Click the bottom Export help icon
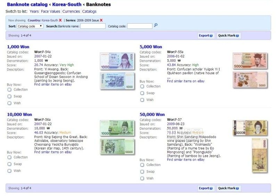276x196 pixels. [211, 188]
